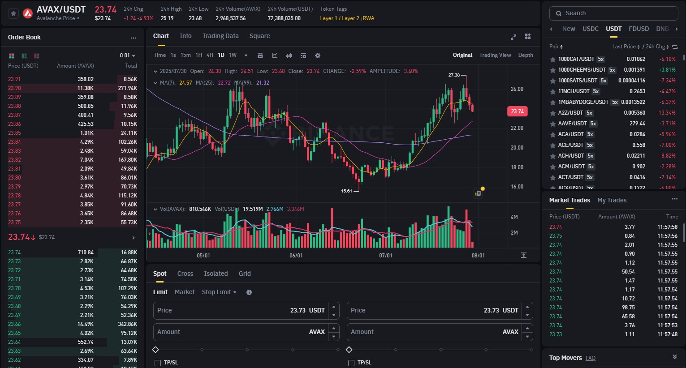Open the Avalanche Price link
This screenshot has height=368, width=686.
click(x=58, y=18)
